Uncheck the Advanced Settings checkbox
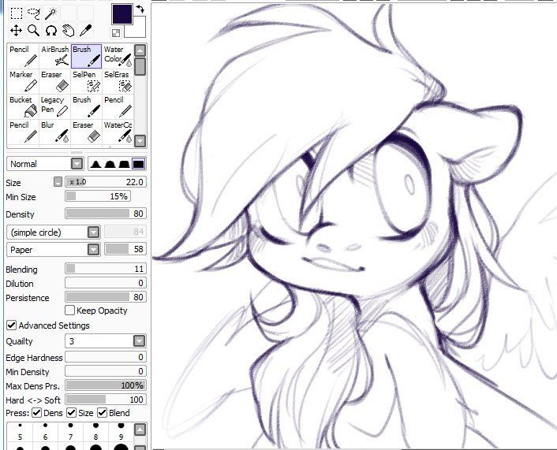 pyautogui.click(x=11, y=325)
